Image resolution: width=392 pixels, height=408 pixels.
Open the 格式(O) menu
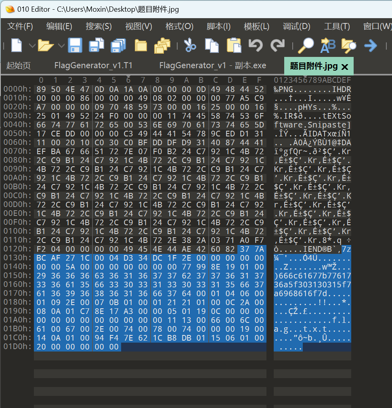pos(179,26)
